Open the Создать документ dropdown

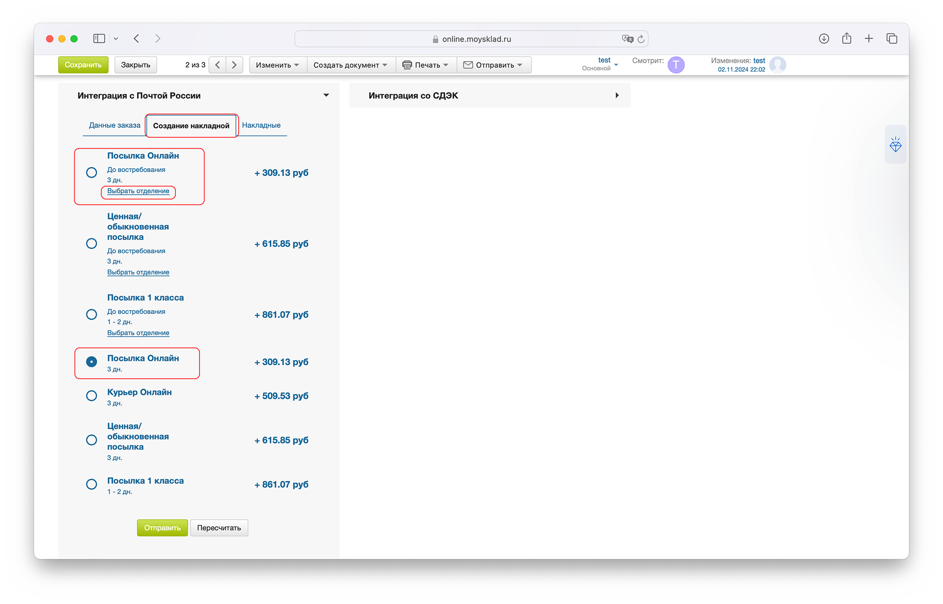(x=350, y=65)
